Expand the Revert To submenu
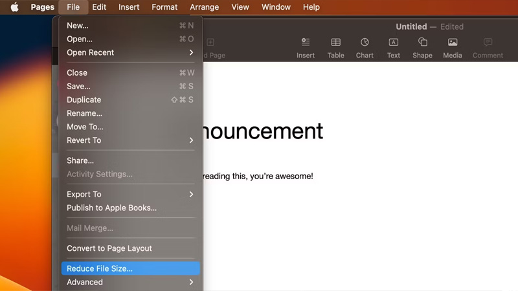 (x=129, y=140)
